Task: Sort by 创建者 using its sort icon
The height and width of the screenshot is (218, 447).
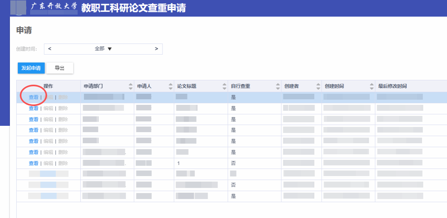Action: (318, 86)
